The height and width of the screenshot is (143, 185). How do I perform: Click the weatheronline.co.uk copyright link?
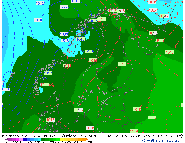pos(160,140)
